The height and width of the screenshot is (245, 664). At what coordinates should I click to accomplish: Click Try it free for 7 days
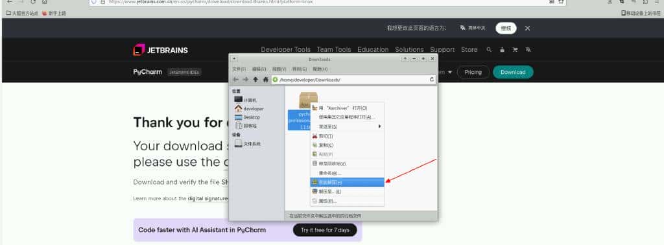tap(325, 230)
